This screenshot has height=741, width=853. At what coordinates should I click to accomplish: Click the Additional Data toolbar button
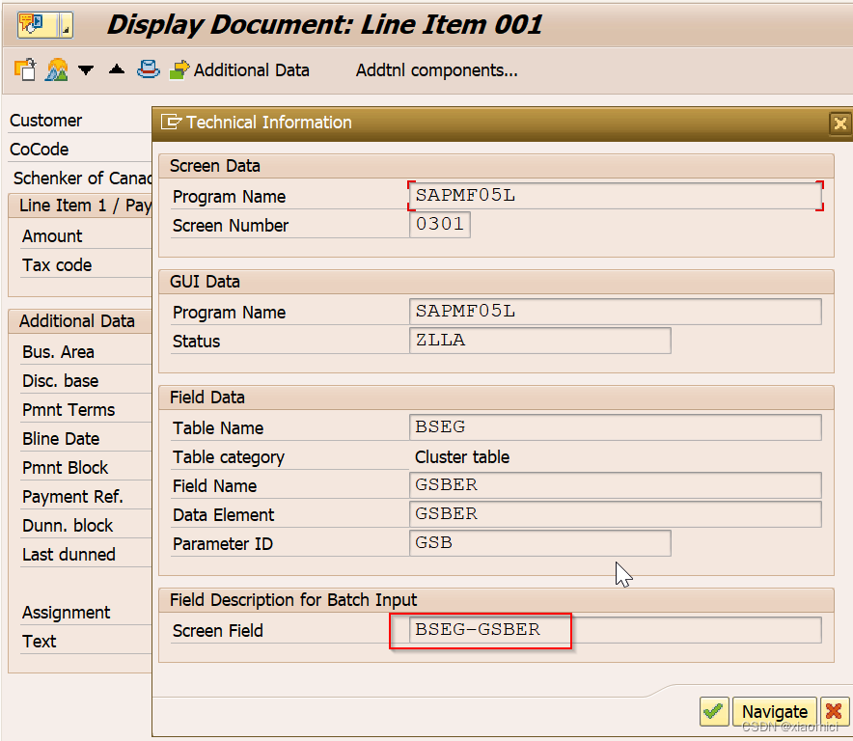pos(239,70)
